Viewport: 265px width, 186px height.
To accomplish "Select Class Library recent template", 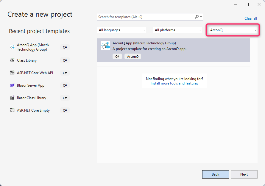I will (x=40, y=60).
